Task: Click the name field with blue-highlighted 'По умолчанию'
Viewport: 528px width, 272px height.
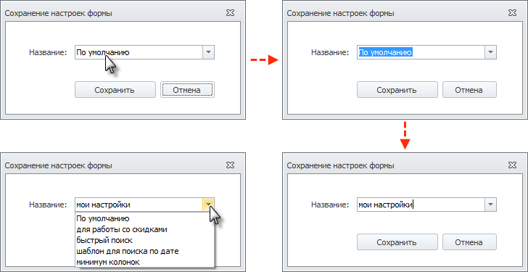Action: pyautogui.click(x=421, y=52)
